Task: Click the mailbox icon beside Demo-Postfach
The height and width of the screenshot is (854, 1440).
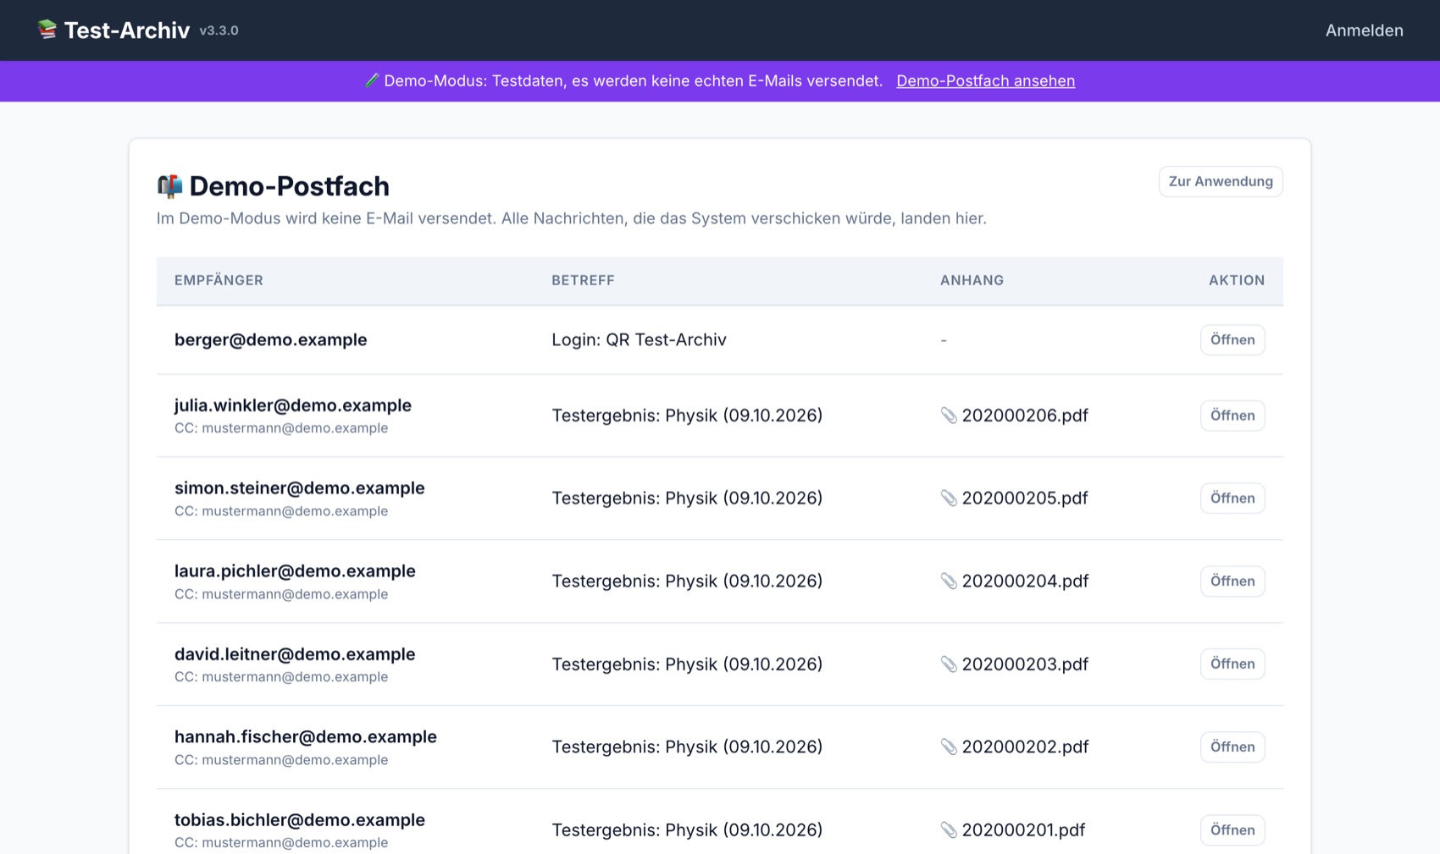Action: pos(169,186)
